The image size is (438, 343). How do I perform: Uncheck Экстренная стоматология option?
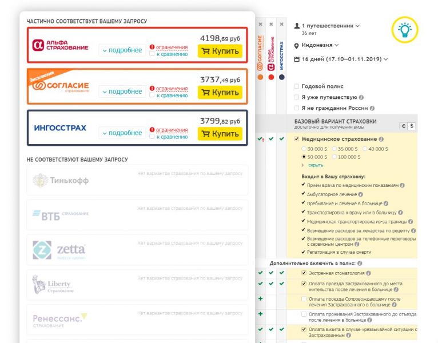coord(304,273)
